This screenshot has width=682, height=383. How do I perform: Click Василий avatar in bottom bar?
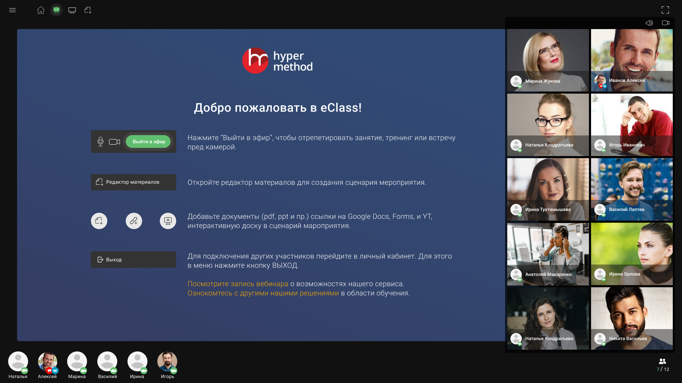coord(107,361)
